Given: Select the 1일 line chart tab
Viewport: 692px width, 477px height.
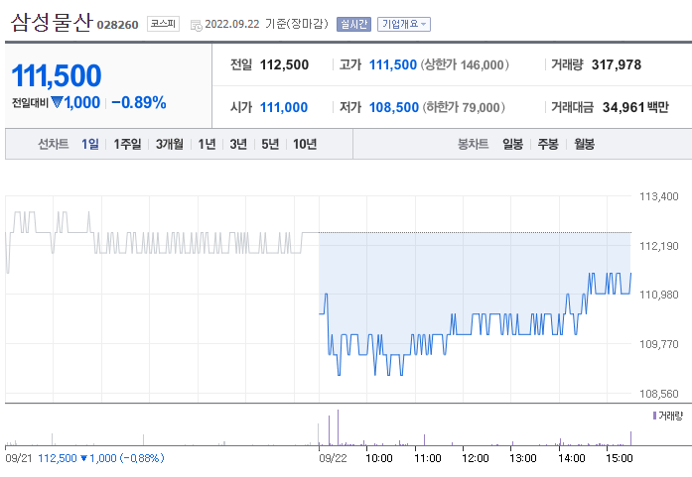Looking at the screenshot, I should point(90,144).
